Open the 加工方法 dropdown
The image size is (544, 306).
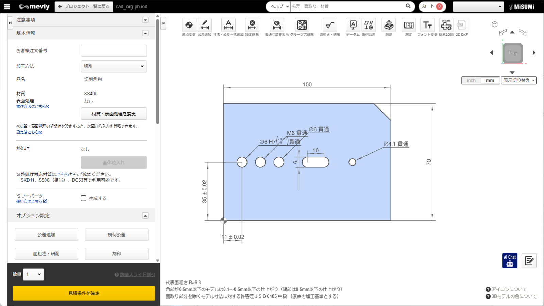(x=114, y=66)
